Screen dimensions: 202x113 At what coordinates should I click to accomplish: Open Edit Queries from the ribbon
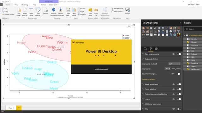click(x=39, y=12)
